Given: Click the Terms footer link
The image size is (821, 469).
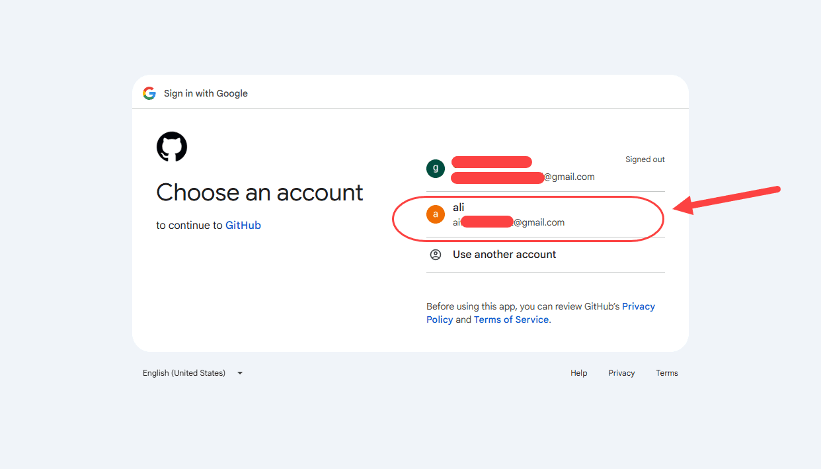Looking at the screenshot, I should coord(667,373).
